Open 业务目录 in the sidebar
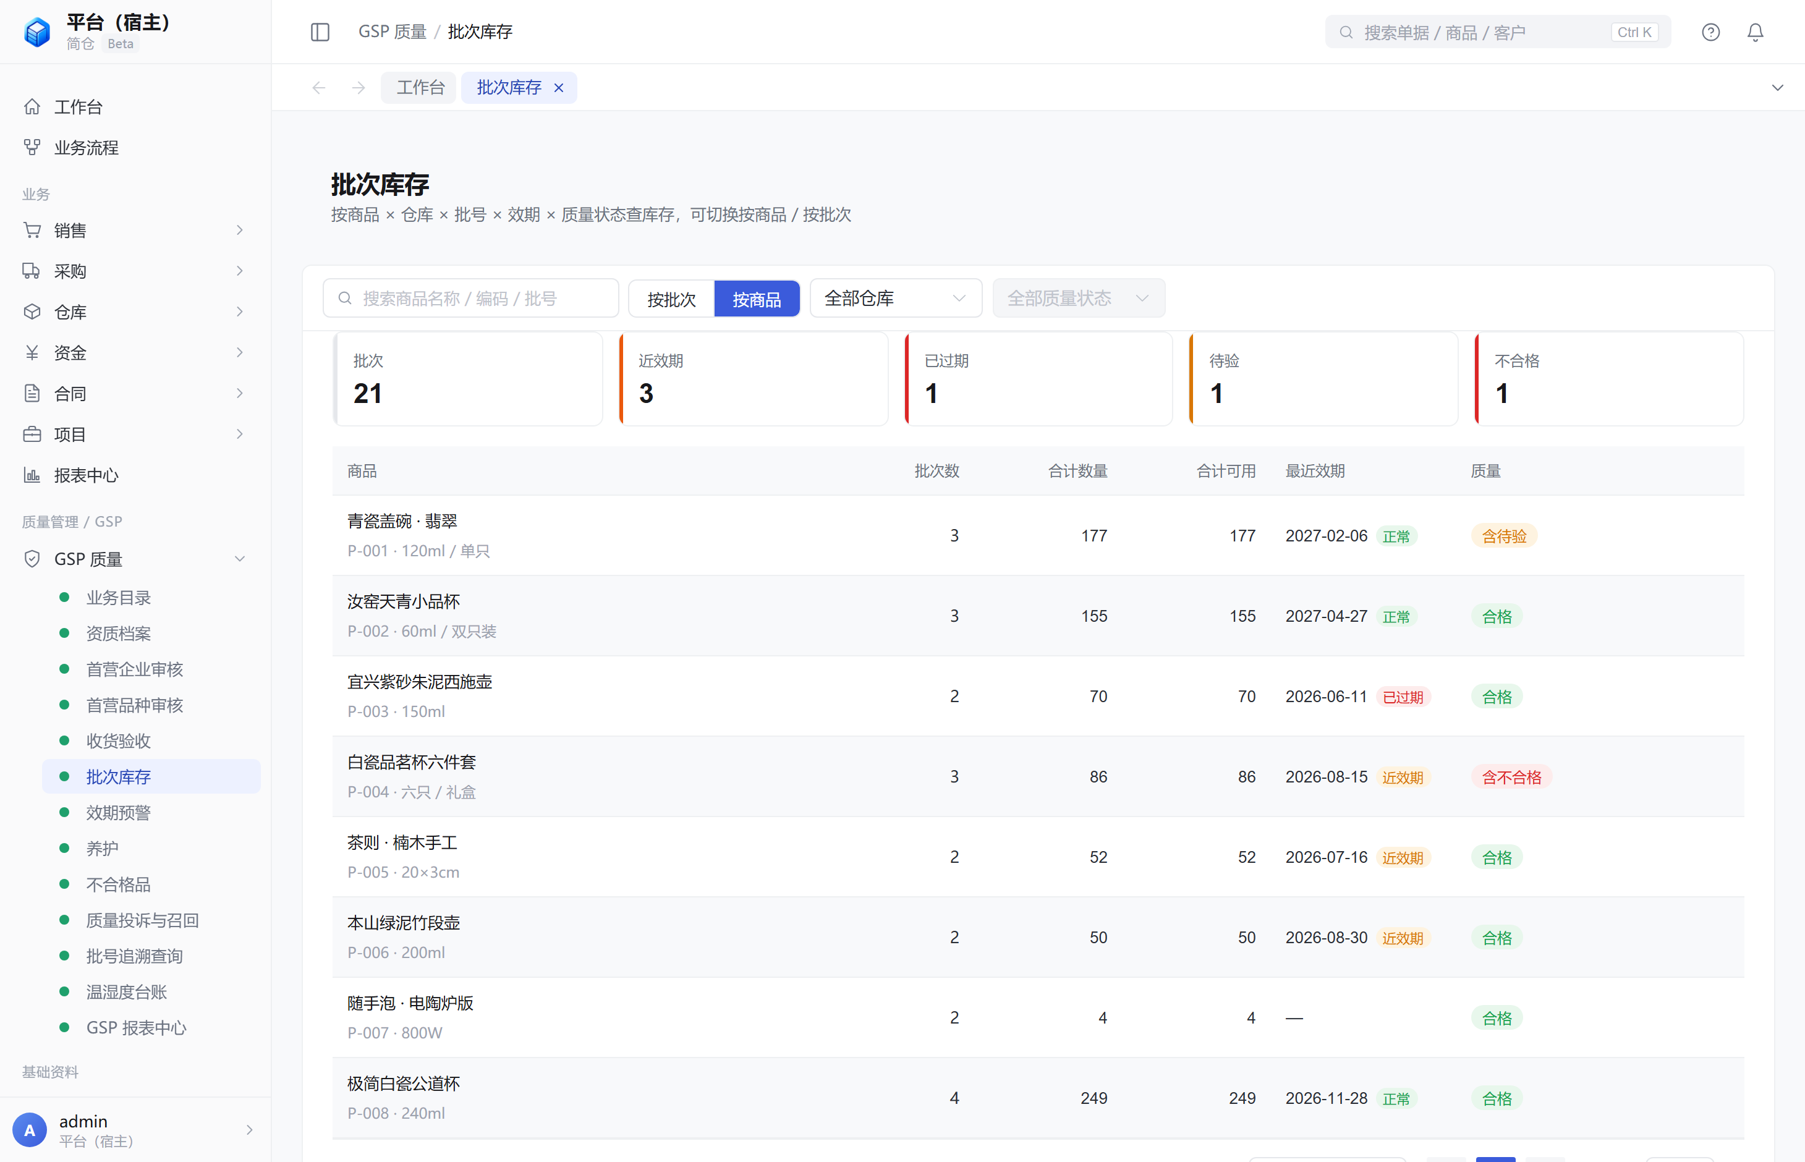Viewport: 1805px width, 1162px height. tap(151, 598)
